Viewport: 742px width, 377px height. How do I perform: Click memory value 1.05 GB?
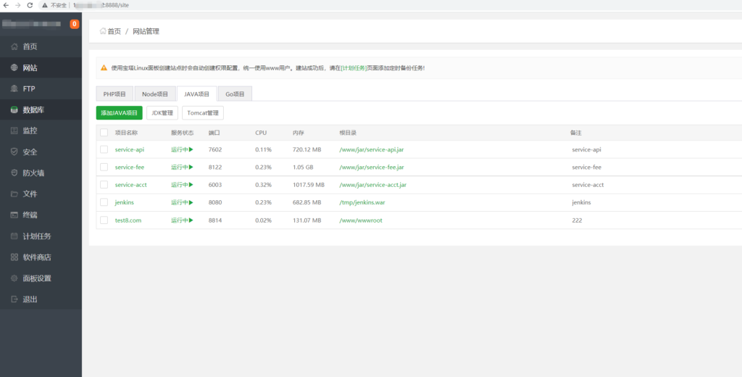coord(303,167)
